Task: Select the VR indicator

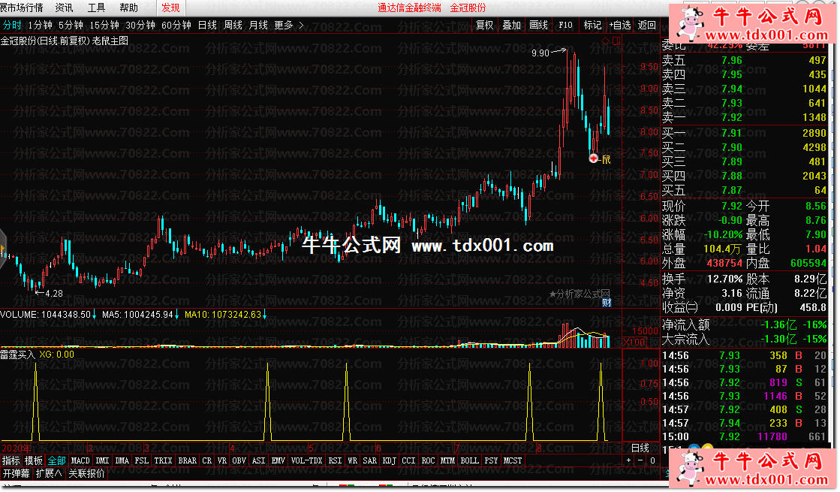Action: click(221, 460)
